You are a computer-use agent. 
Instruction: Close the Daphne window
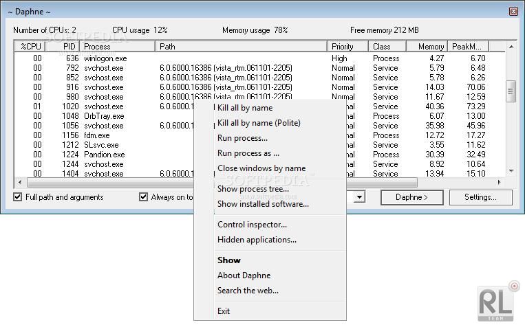coord(513,12)
